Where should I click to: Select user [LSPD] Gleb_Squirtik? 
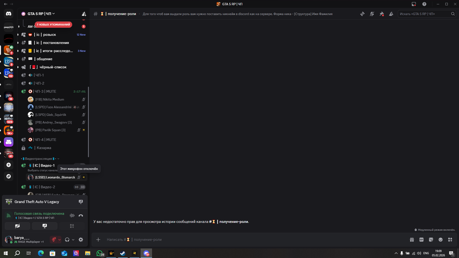point(57,115)
